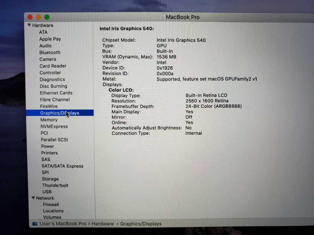Click the Vendor value Intel
This screenshot has height=235, width=314.
point(161,63)
